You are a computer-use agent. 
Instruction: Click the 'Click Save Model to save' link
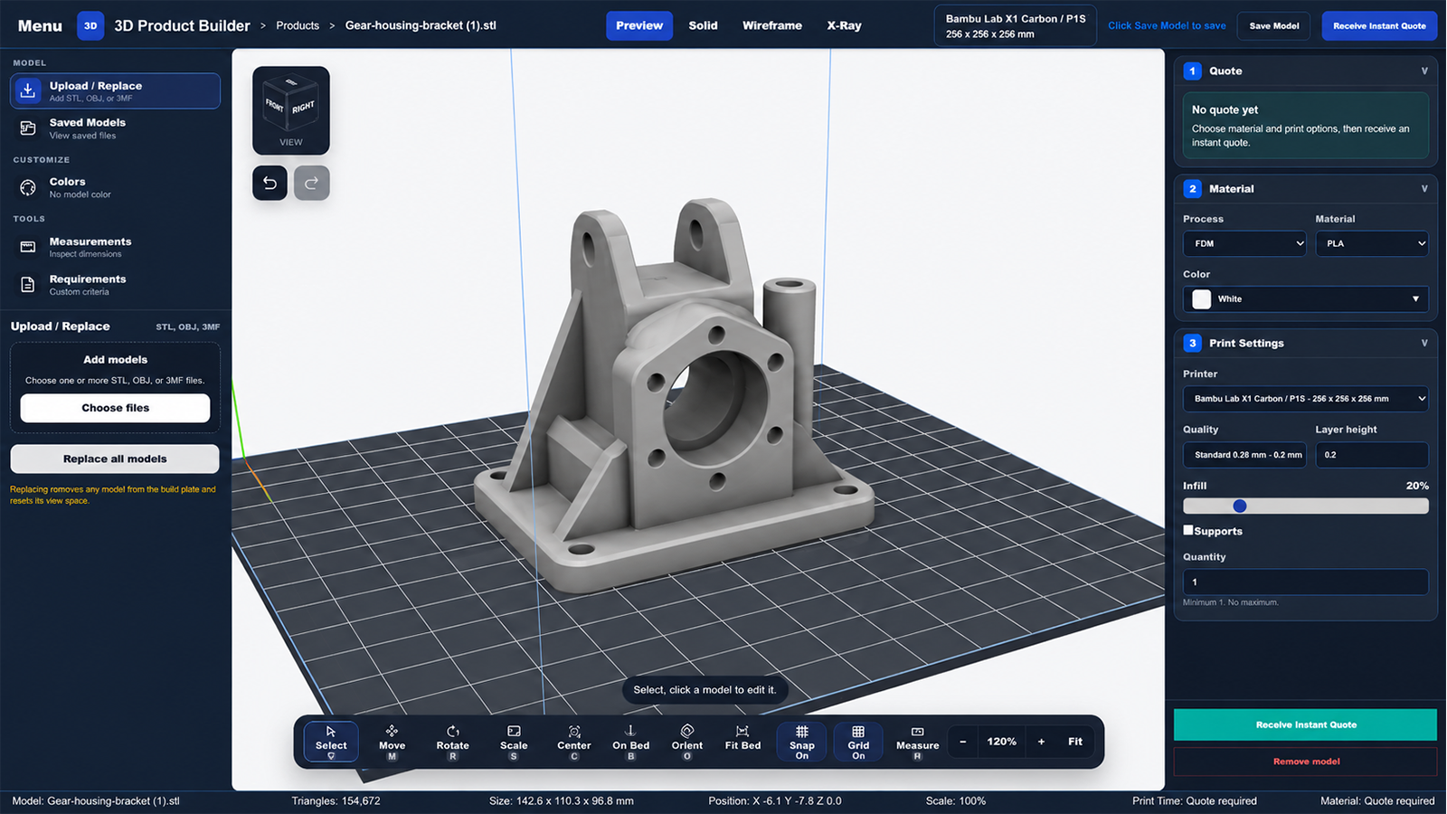tap(1168, 25)
